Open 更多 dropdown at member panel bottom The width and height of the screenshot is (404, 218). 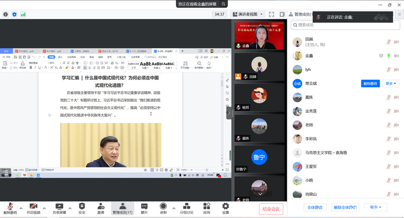[x=377, y=207]
